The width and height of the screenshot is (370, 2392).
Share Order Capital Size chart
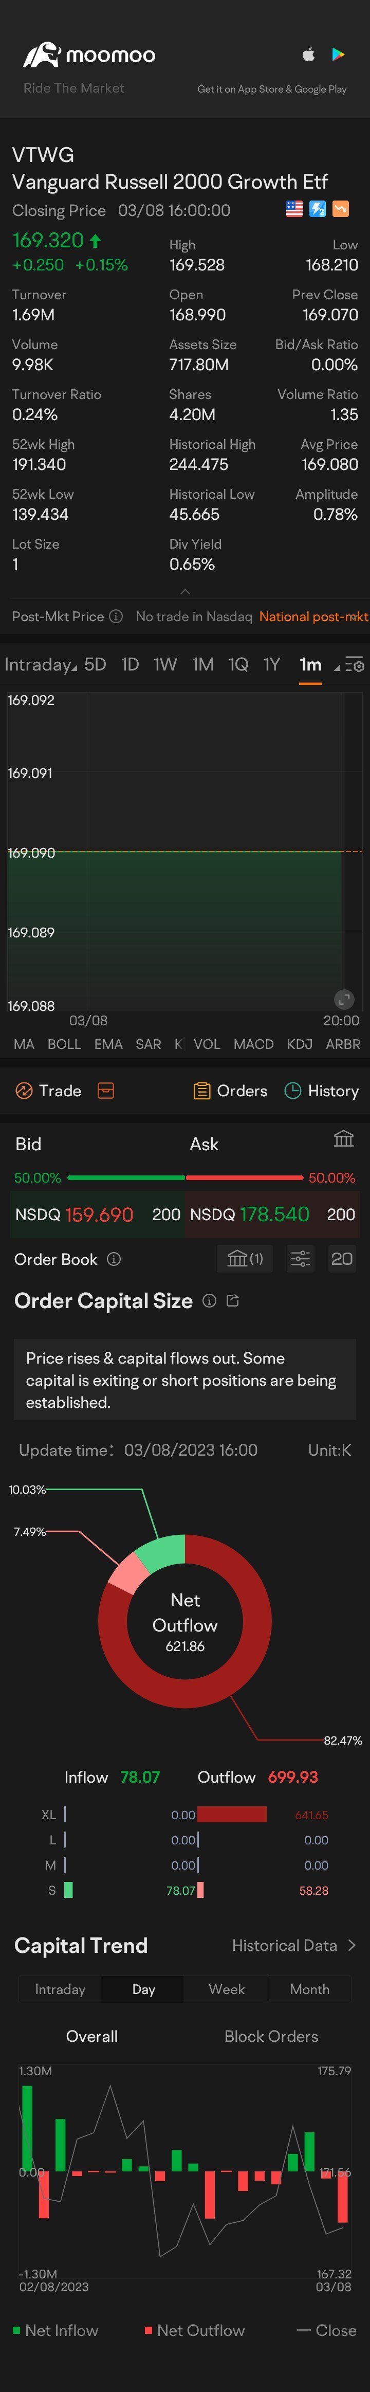[233, 1301]
